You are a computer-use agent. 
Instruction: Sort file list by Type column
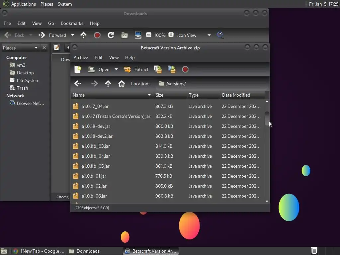204,95
